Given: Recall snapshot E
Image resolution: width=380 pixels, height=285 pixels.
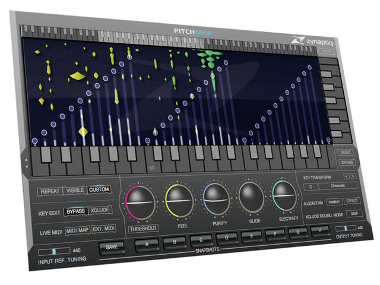Looking at the screenshot, I should pyautogui.click(x=251, y=236).
